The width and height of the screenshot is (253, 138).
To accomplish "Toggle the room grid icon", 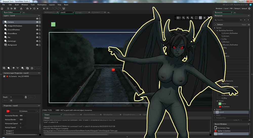I will [178, 18].
